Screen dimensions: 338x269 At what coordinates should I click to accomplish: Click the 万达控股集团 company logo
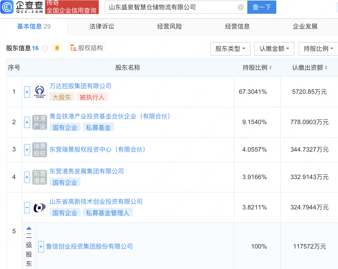[40, 92]
